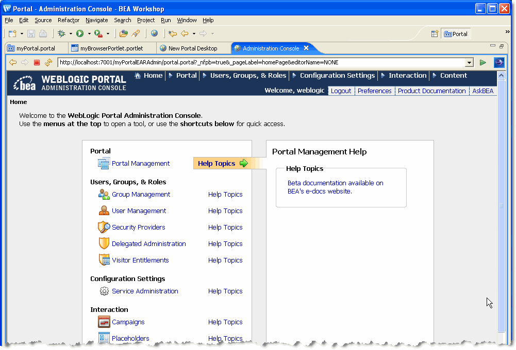Open the Project menu
516x350 pixels.
tap(146, 20)
